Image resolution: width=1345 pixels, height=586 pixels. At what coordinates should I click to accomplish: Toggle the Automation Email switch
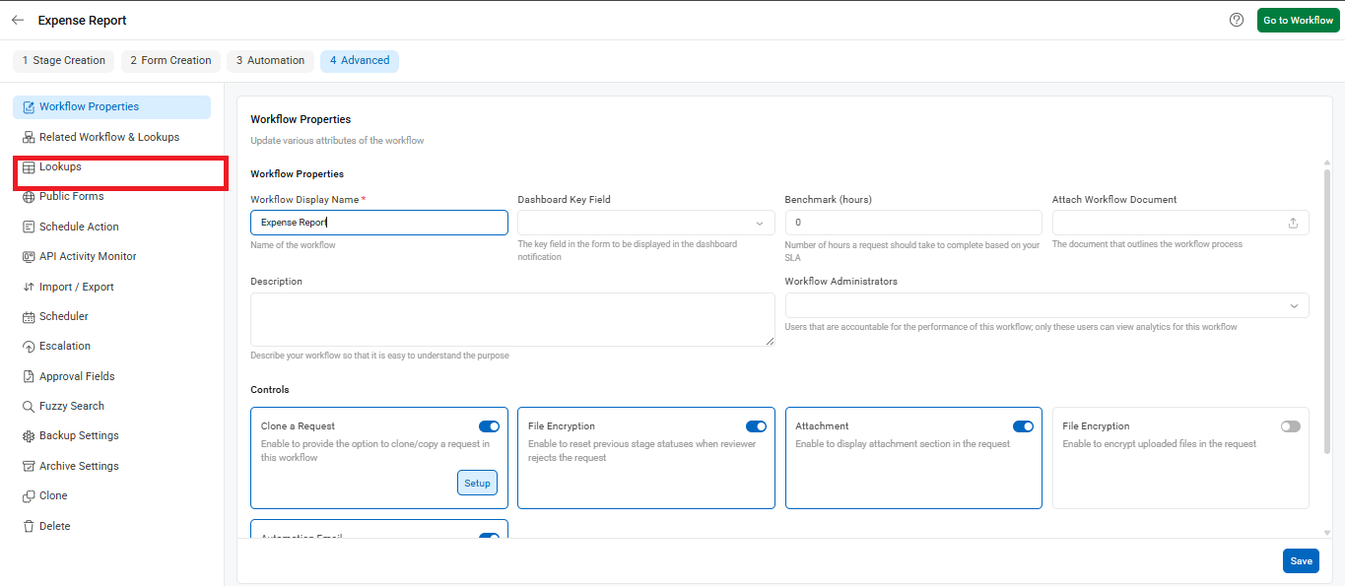[x=489, y=538]
